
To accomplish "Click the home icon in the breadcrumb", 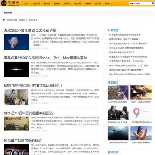I will coord(4,20).
